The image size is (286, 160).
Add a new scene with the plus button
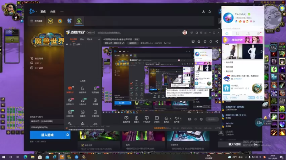pos(99,39)
